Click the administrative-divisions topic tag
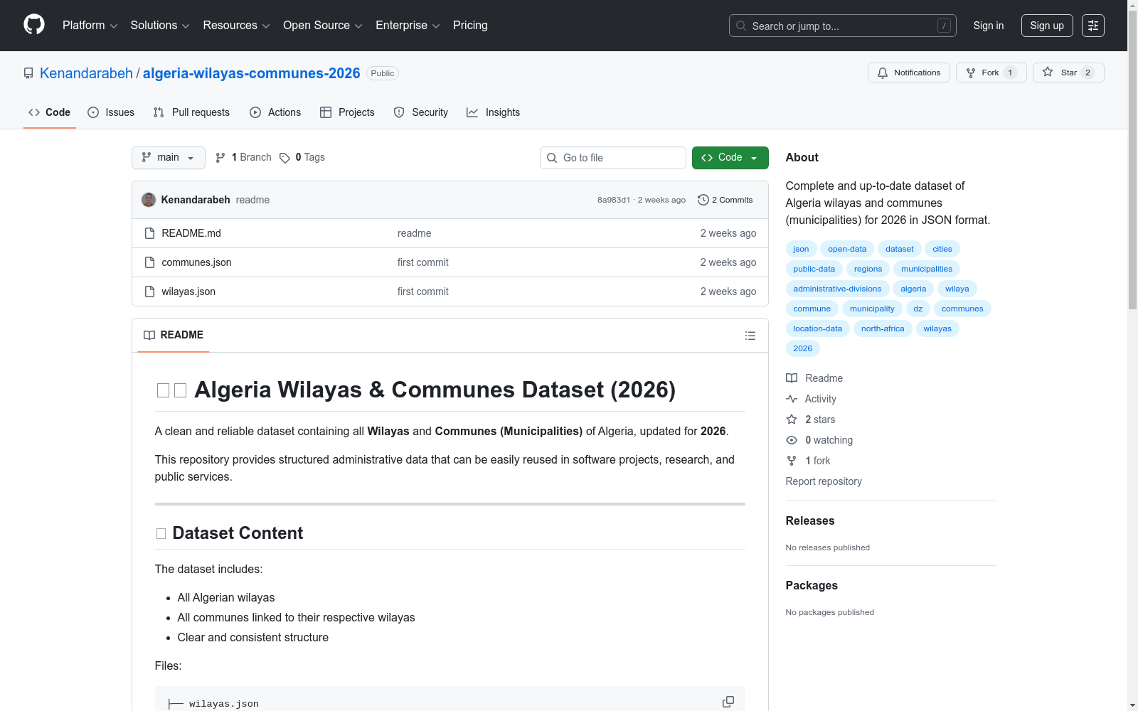This screenshot has width=1138, height=711. pos(837,289)
